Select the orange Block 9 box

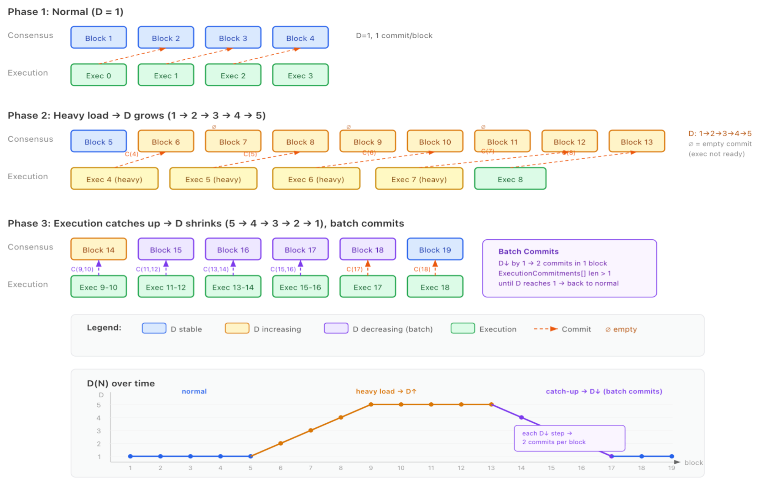367,141
